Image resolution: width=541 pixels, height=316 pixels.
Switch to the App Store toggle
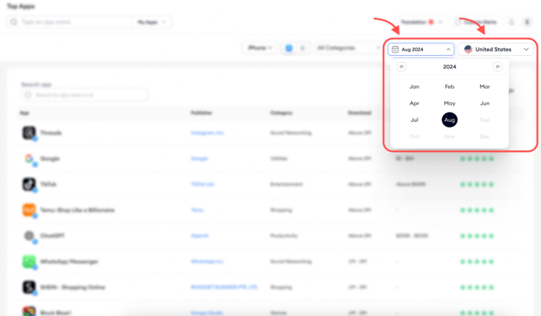point(289,49)
